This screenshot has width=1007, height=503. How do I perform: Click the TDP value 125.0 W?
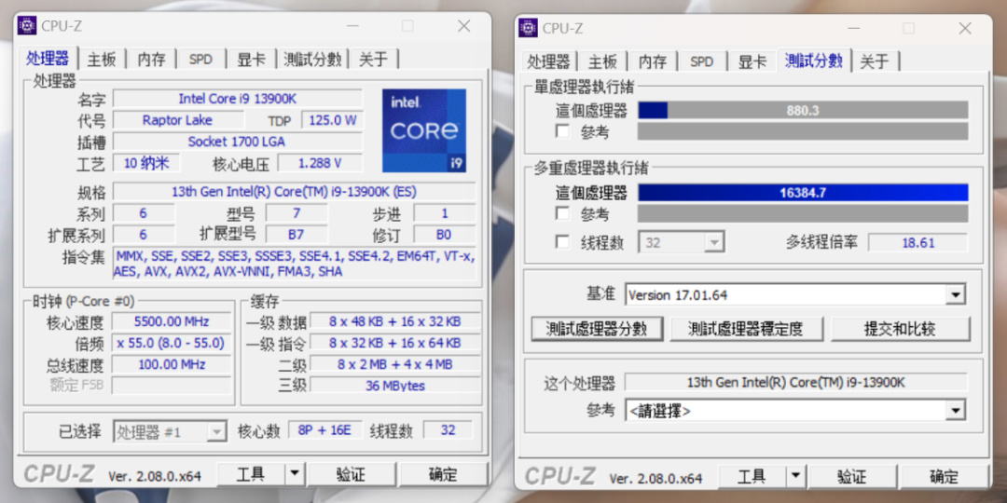tap(333, 120)
